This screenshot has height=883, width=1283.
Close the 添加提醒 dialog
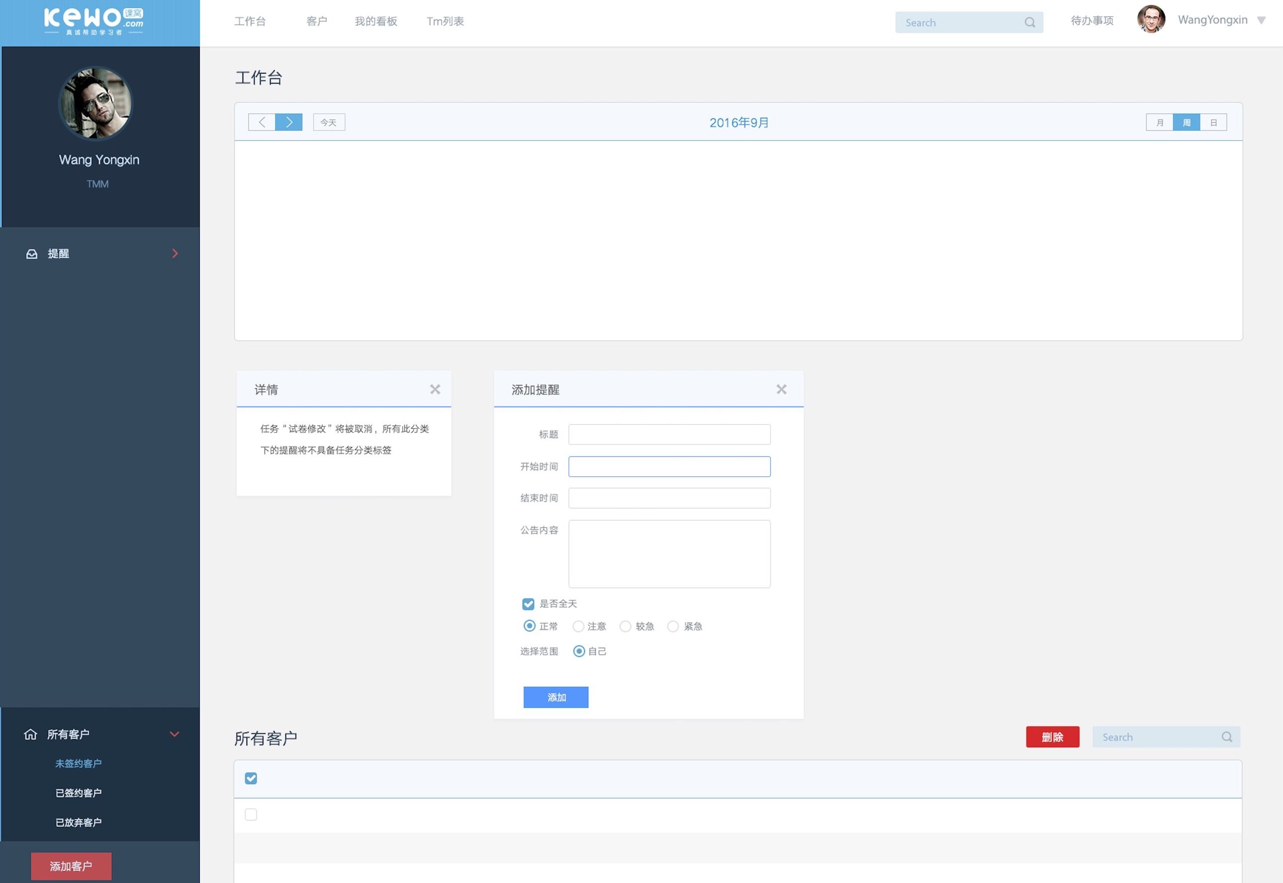(x=781, y=389)
